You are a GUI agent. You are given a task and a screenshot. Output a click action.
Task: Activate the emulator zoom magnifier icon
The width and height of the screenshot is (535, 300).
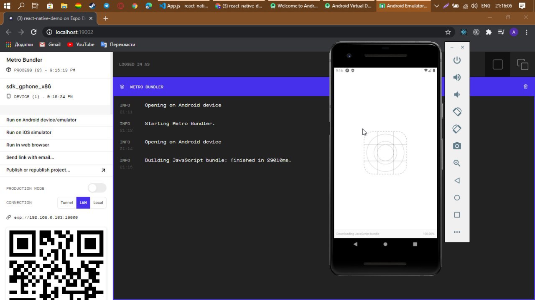coord(457,163)
